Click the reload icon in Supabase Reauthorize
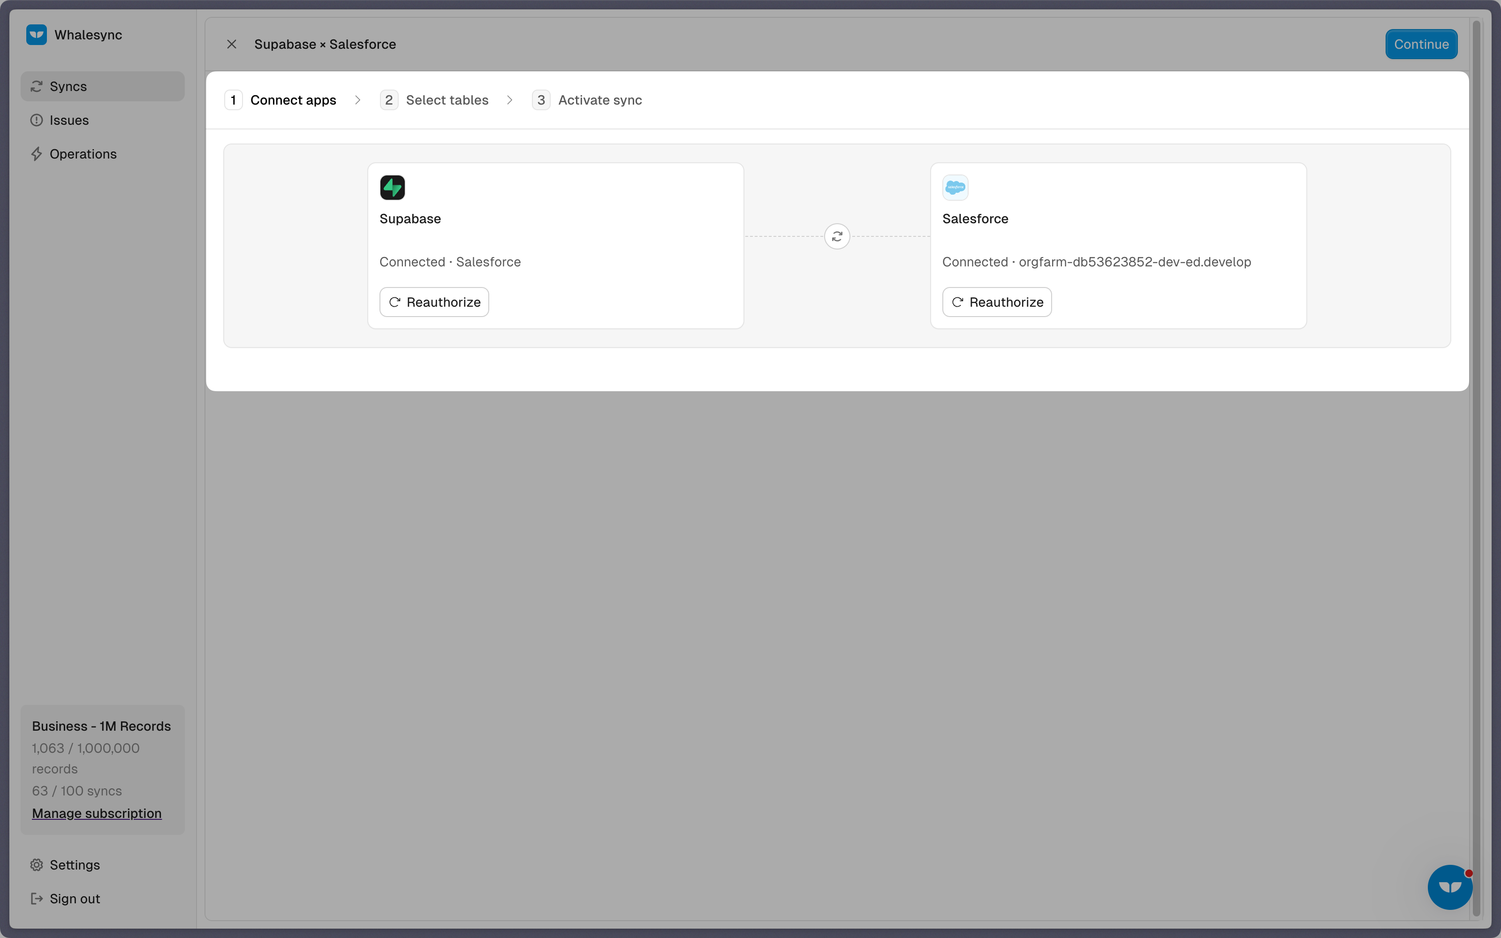The image size is (1501, 938). 394,302
